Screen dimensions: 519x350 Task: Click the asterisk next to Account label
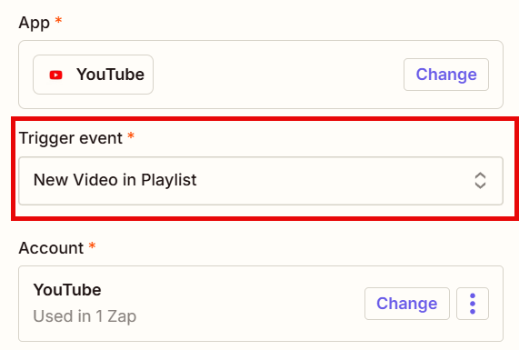pos(93,245)
